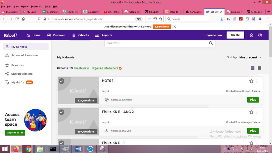Open the Sort by Most recent dropdown
The image size is (272, 153).
click(x=250, y=57)
